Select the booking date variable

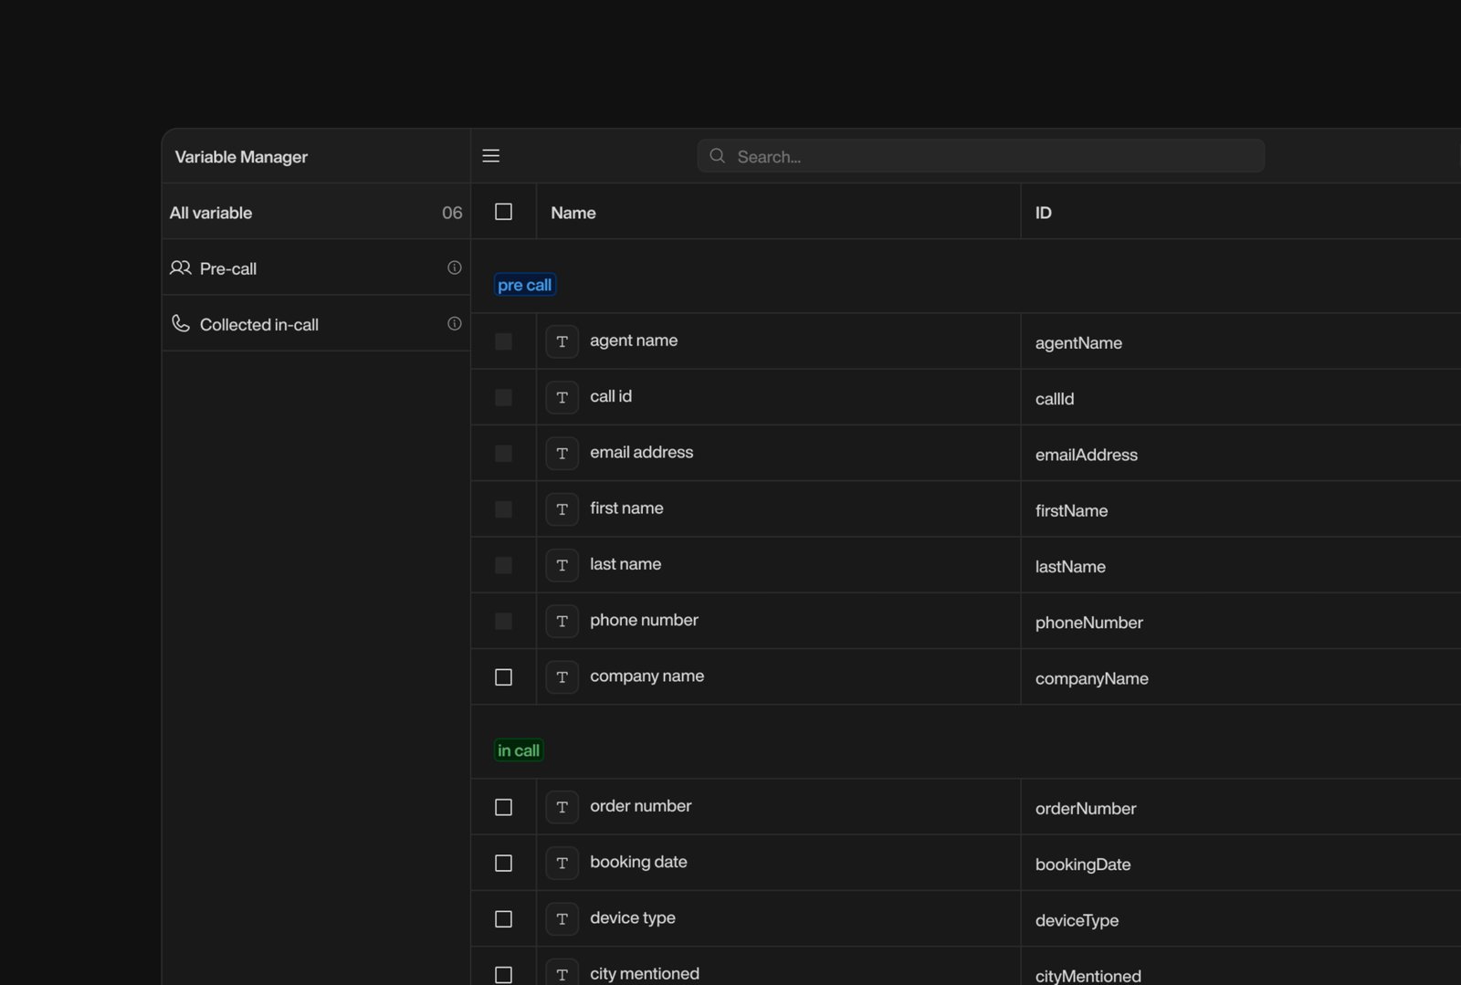coord(638,862)
